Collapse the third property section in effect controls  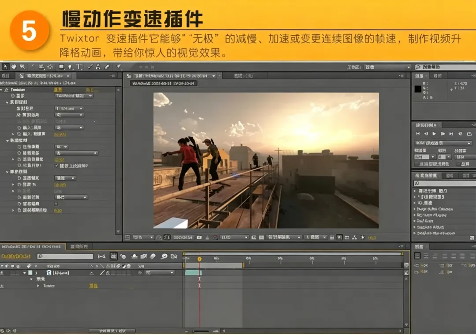tap(7, 172)
